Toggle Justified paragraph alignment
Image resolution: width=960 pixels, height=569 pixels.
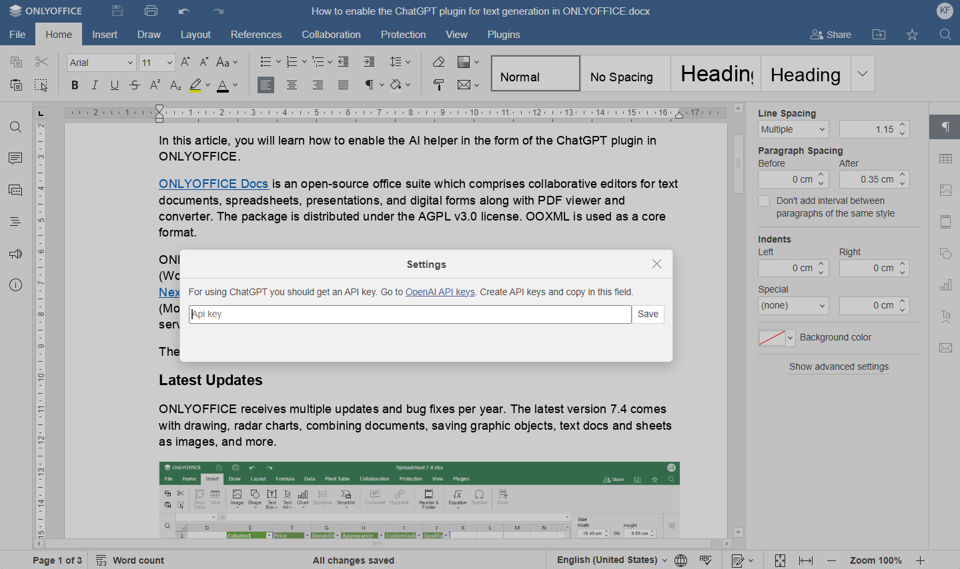[x=343, y=85]
